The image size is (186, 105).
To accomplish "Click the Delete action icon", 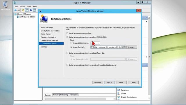I will [x=119, y=94].
